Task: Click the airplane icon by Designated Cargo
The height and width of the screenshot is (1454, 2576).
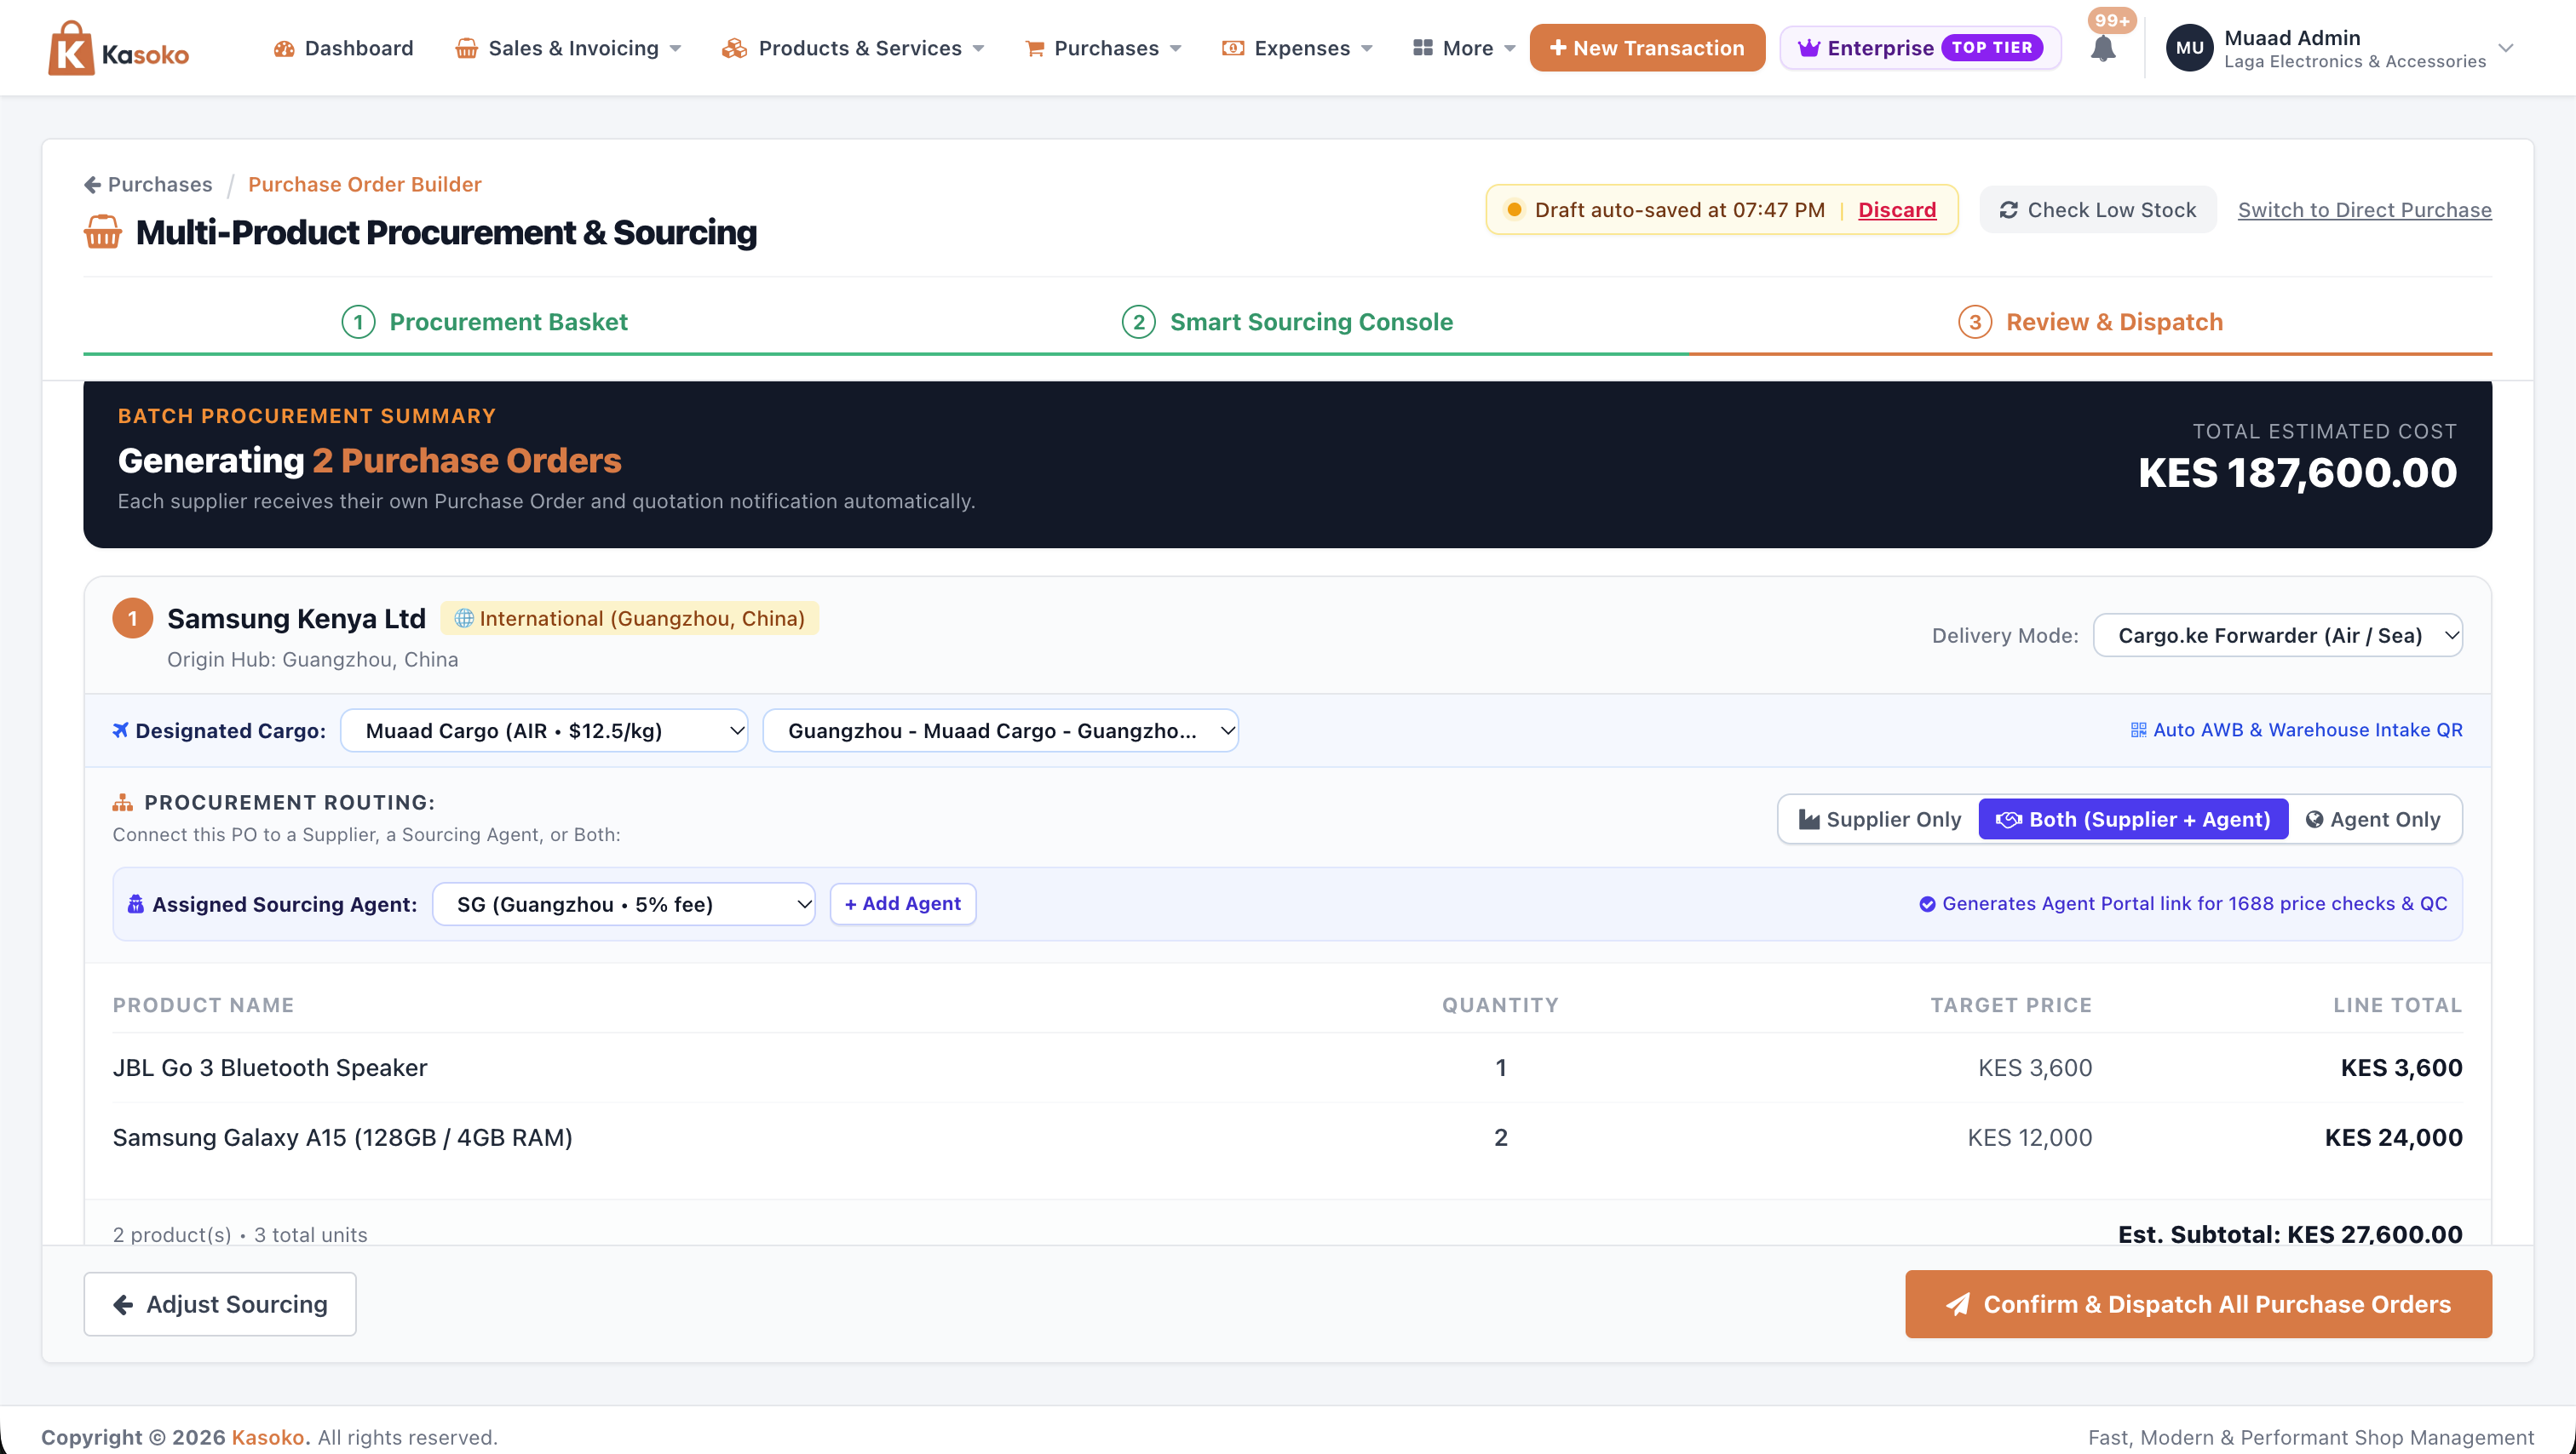Action: click(x=120, y=730)
